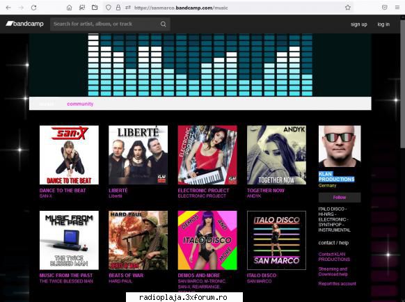The width and height of the screenshot is (405, 302).
Task: Click the padlock site security icon
Action: 118,8
